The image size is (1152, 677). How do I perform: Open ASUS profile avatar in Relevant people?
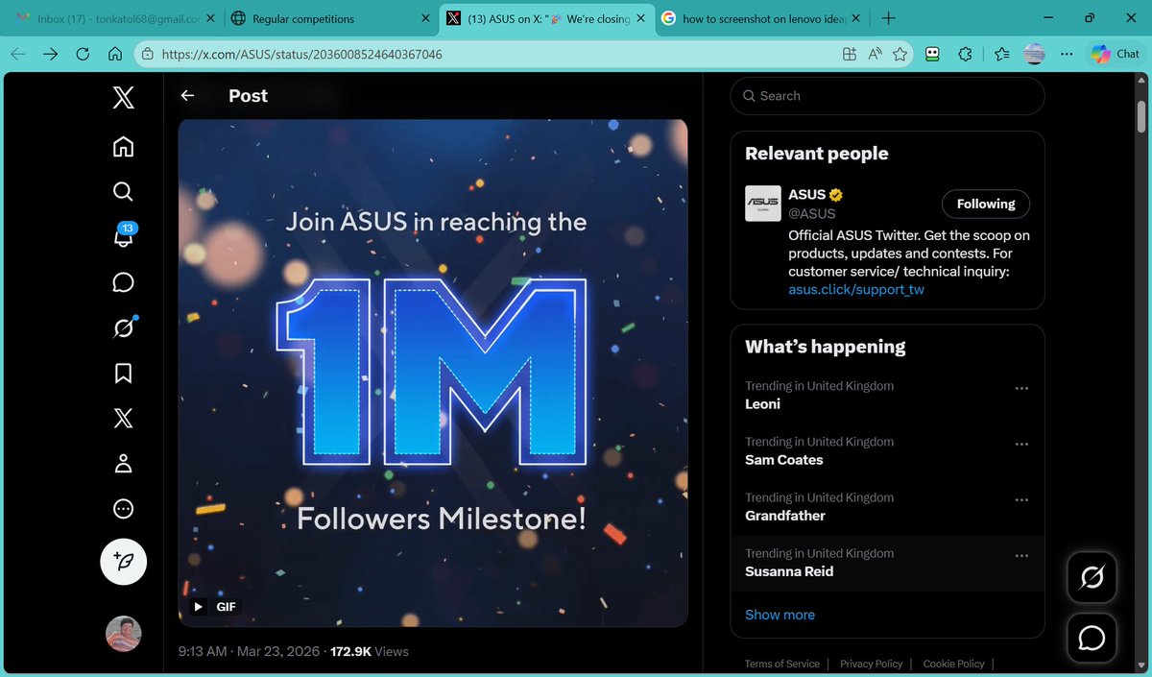click(x=763, y=204)
